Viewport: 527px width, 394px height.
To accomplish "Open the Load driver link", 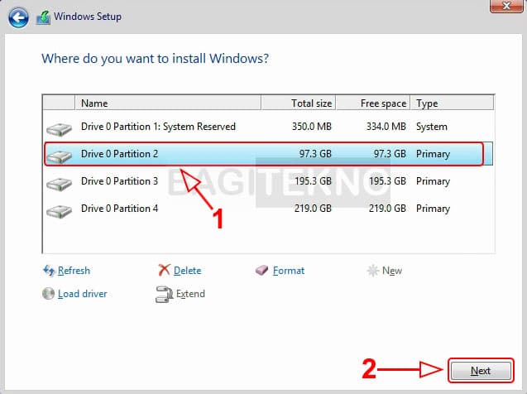I will tap(83, 294).
